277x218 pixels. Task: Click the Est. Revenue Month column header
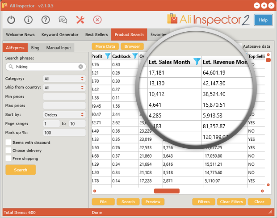pyautogui.click(x=225, y=62)
